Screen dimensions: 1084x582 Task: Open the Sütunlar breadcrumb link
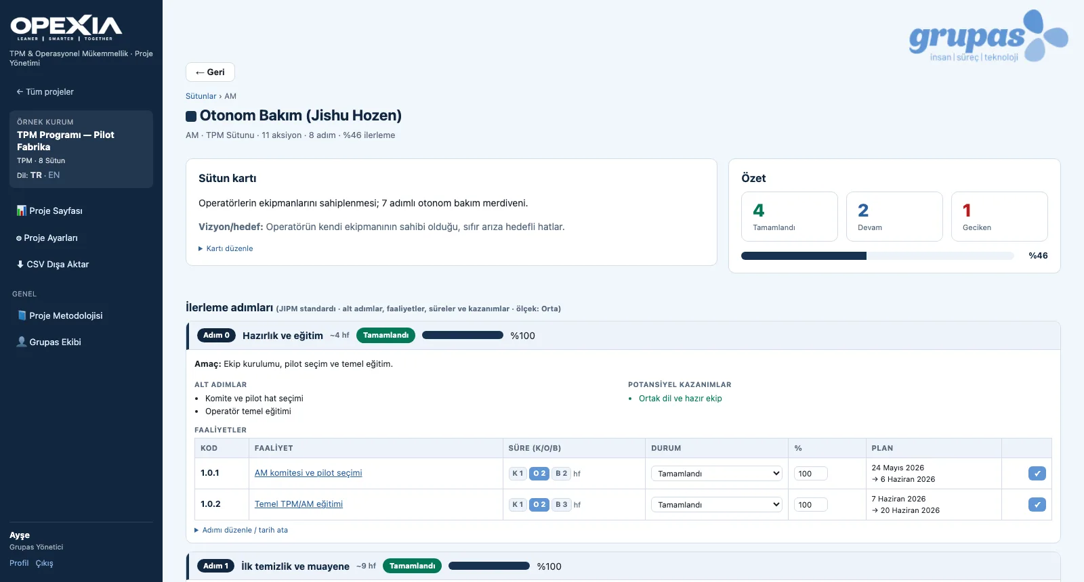click(201, 96)
